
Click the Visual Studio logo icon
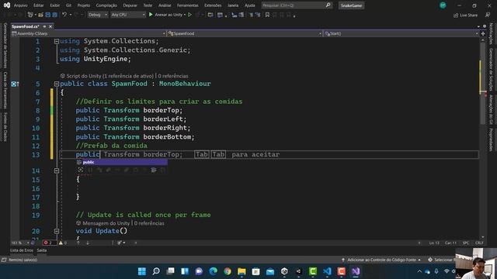tap(7, 5)
